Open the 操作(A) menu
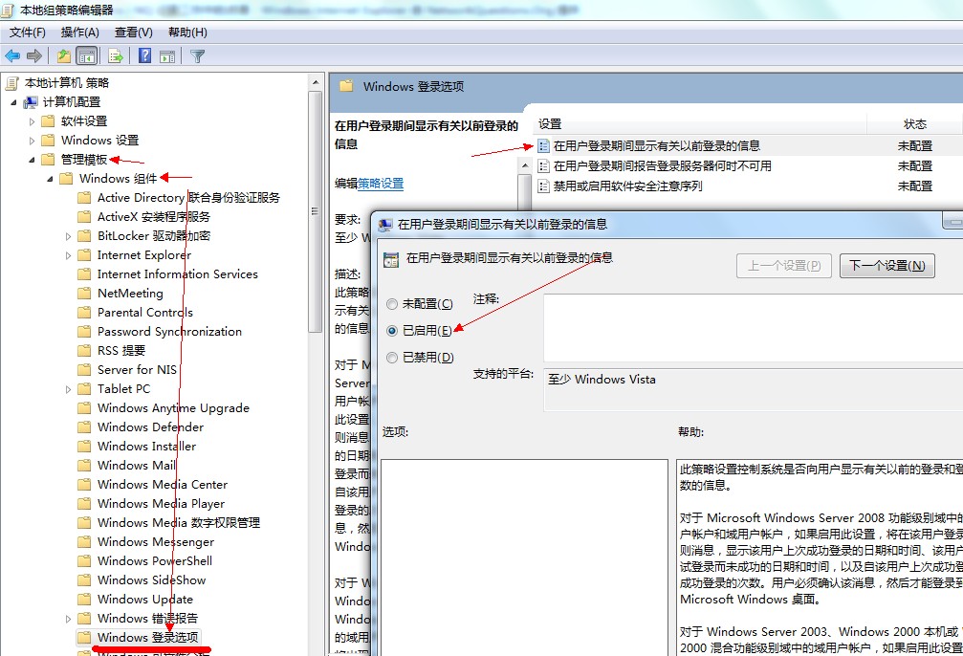Image resolution: width=963 pixels, height=656 pixels. (x=79, y=33)
